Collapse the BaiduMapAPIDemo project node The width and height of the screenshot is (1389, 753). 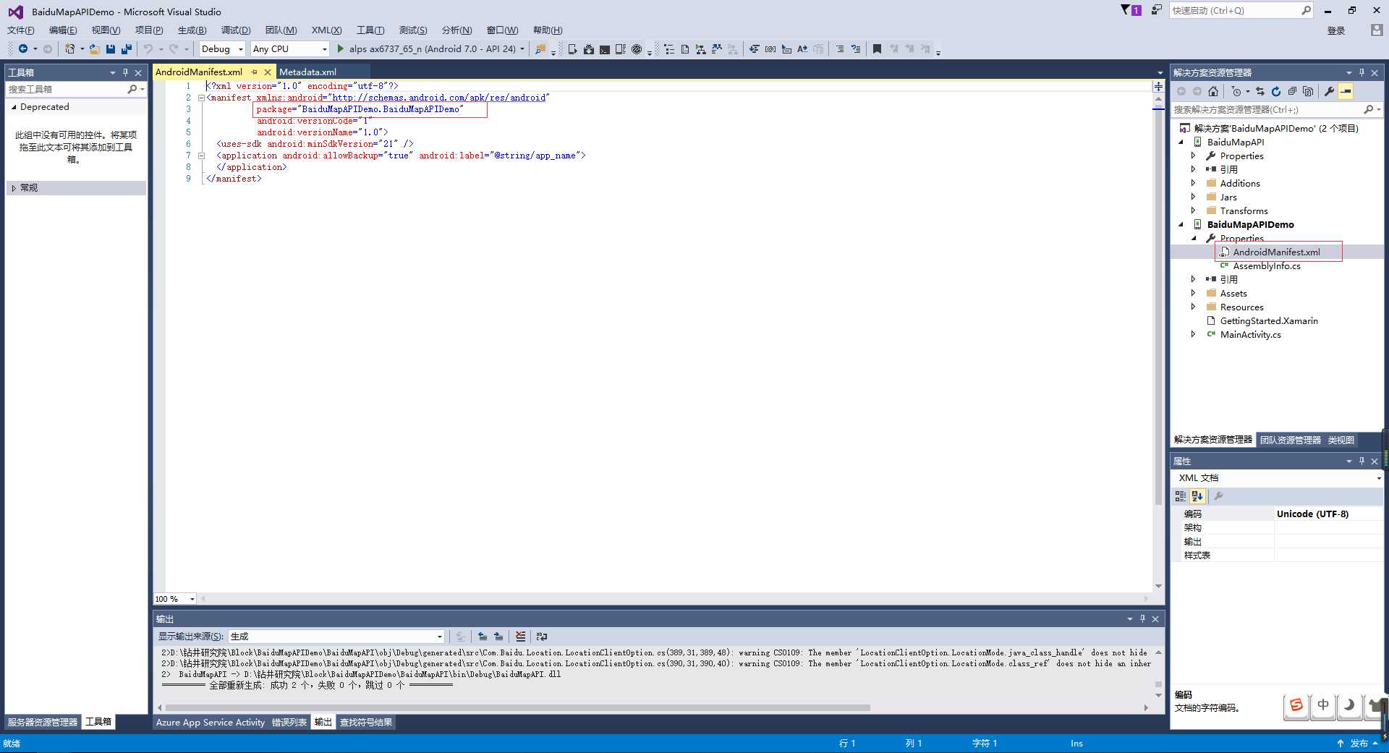pos(1181,224)
